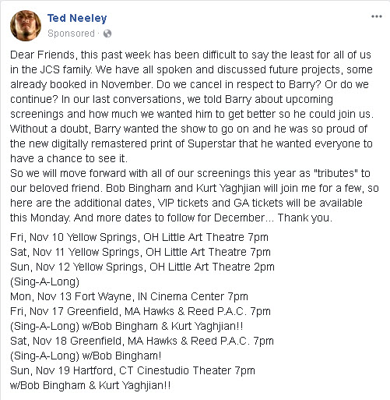Click the 'Sat, Nov 11 Yellow Springs' line
390x400 pixels.
(x=140, y=252)
